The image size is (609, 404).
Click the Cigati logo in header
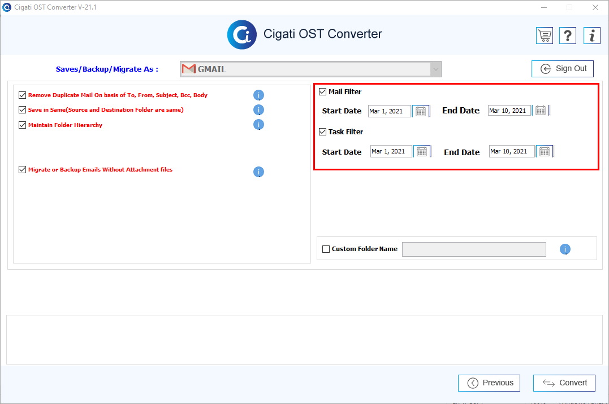click(x=242, y=35)
